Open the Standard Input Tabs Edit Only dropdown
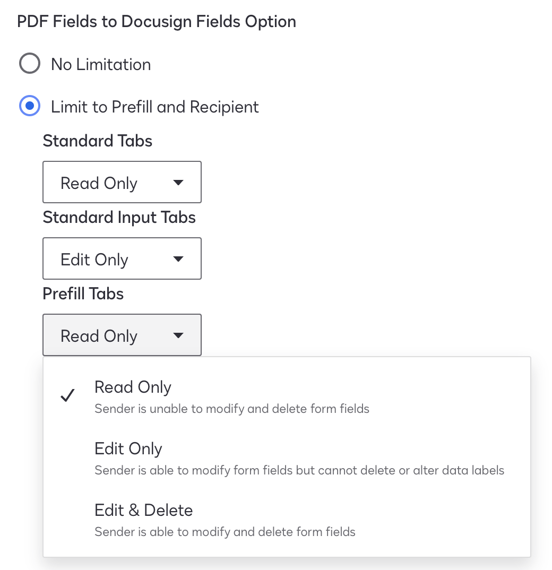Viewport: 552px width, 570px height. (x=122, y=259)
